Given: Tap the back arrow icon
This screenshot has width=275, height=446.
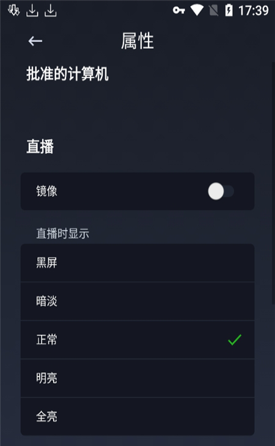Looking at the screenshot, I should pyautogui.click(x=35, y=42).
